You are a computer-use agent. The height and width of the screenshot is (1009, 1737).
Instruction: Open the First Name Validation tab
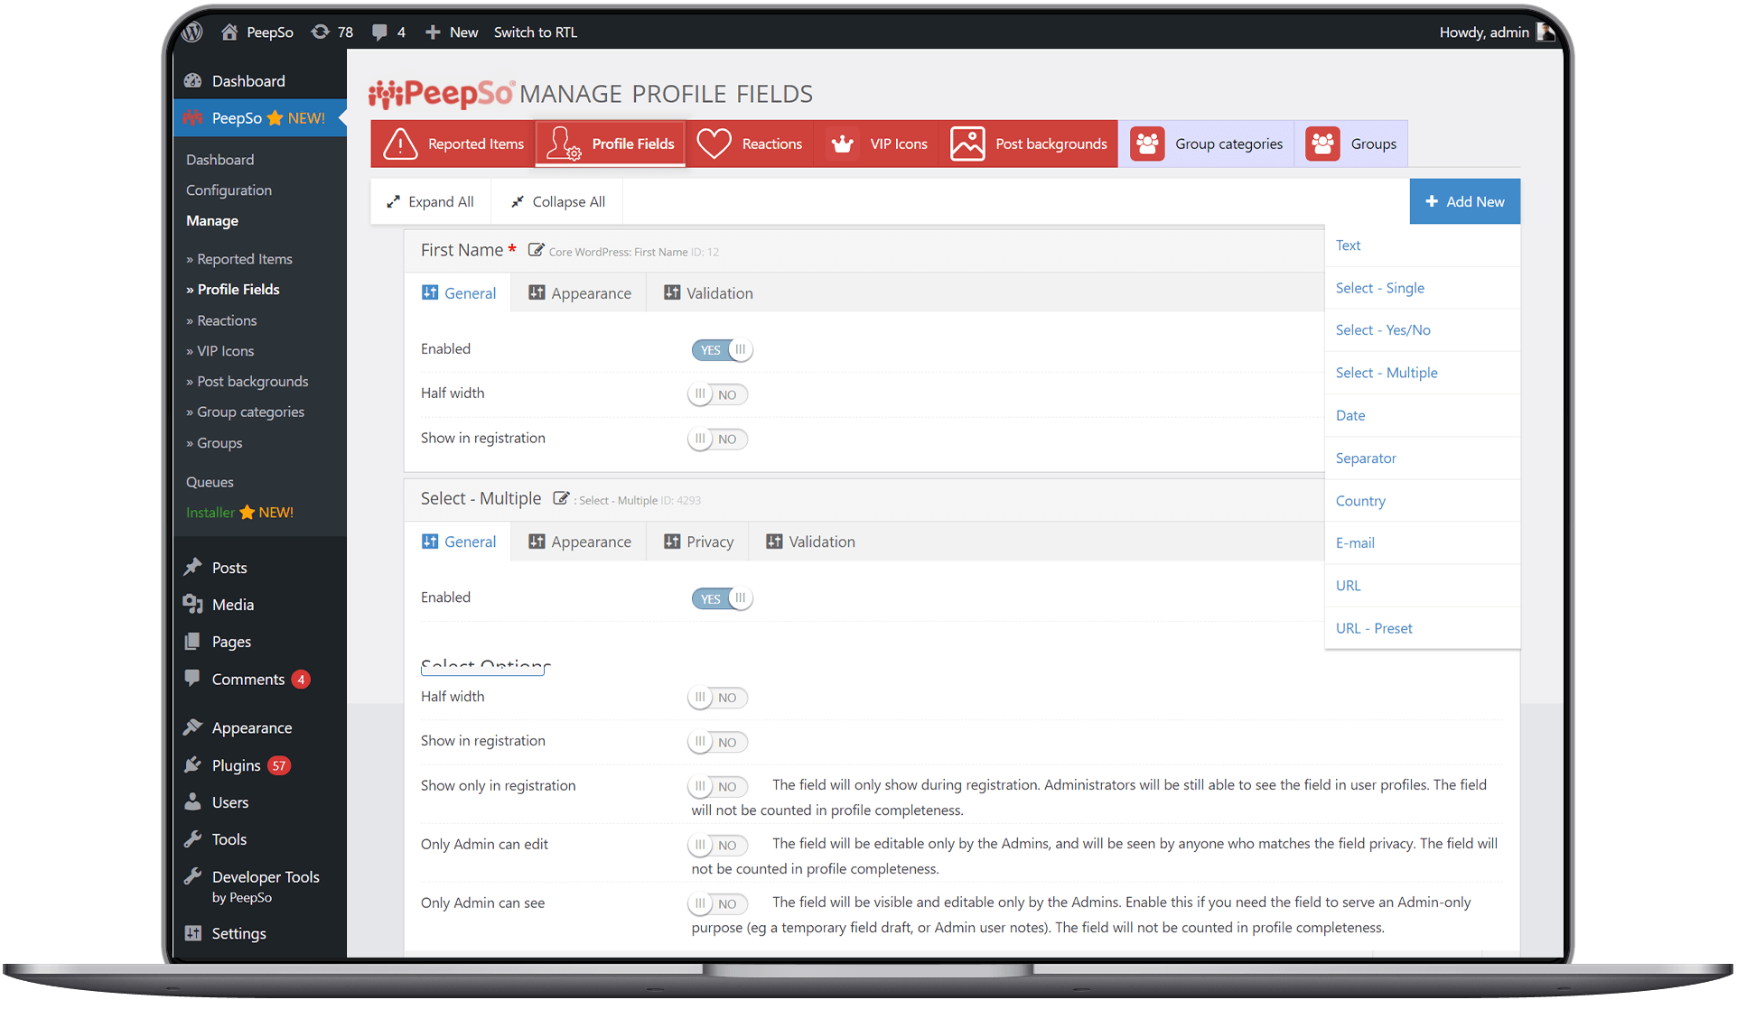click(708, 293)
